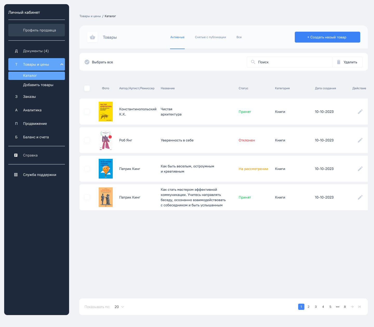Click the basket icon beside Товары heading
Image resolution: width=374 pixels, height=327 pixels.
[92, 37]
